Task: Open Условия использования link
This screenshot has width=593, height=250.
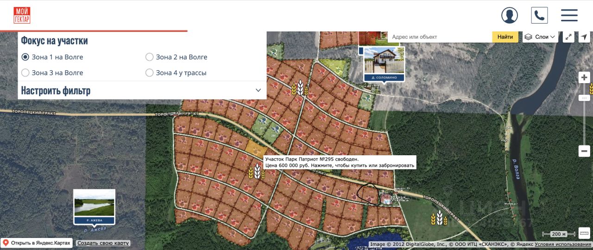Action: click(563, 244)
